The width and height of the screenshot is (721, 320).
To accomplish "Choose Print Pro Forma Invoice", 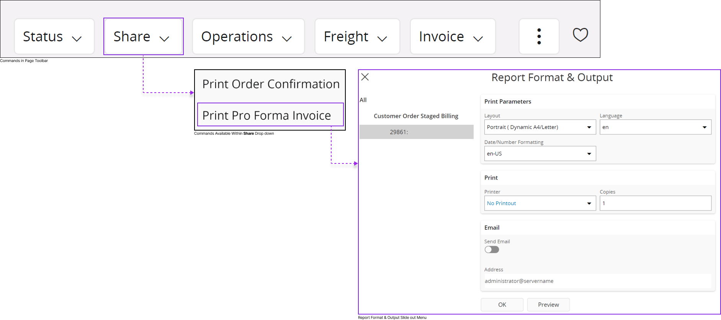I will (x=270, y=115).
